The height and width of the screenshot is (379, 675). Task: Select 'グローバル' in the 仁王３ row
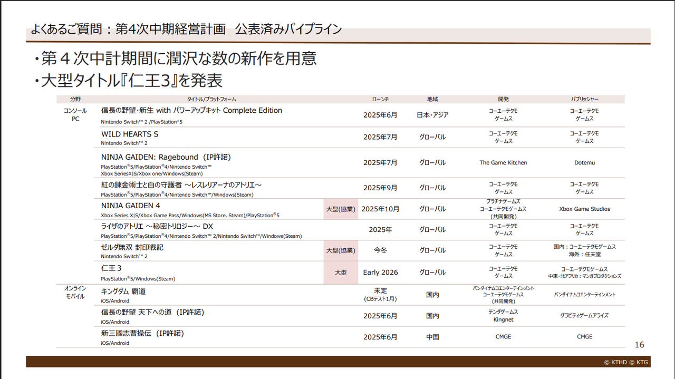pos(432,273)
